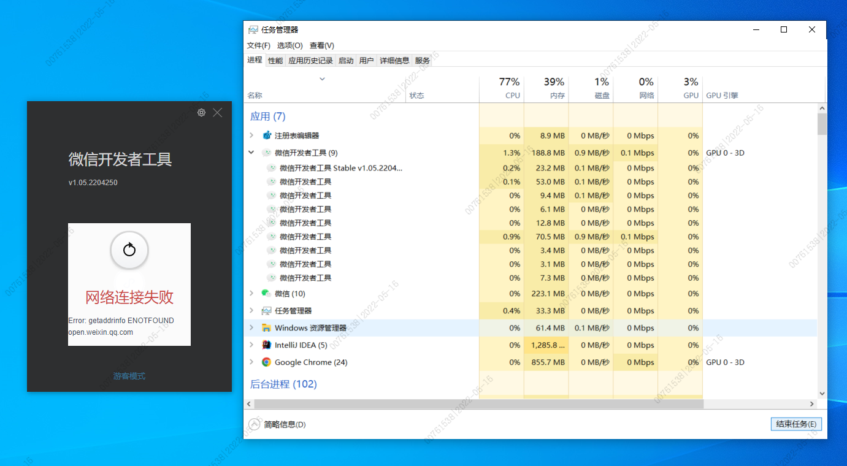Select the 1,285.8 memory cell of IntelliJ IDEA
Image resolution: width=847 pixels, height=466 pixels.
point(546,345)
